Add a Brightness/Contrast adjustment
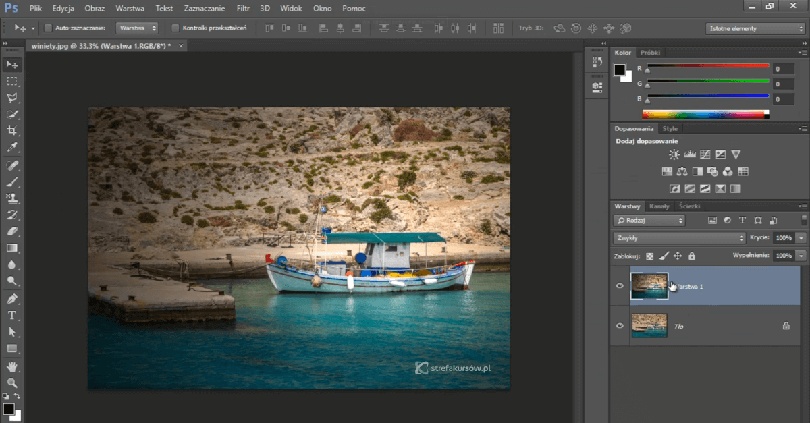Screen dimensions: 810x423 [674, 154]
